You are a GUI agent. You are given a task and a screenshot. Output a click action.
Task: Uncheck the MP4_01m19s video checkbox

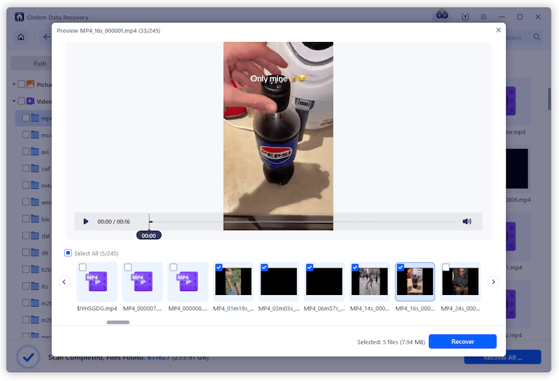point(219,268)
